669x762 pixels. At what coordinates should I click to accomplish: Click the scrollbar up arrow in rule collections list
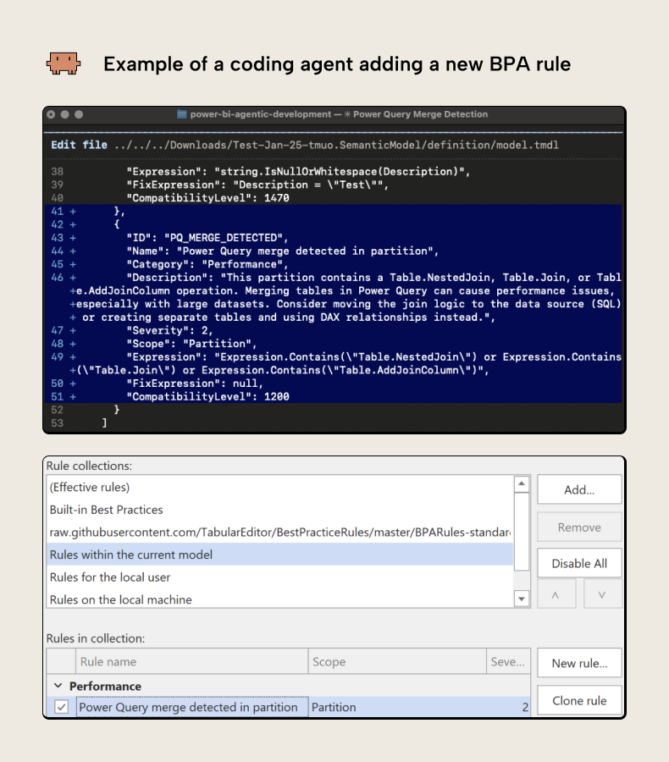pyautogui.click(x=522, y=484)
